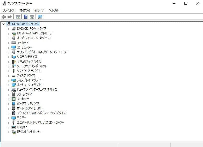This screenshot has width=203, height=147.
Task: Click the folder icon beside システム デバイス
Action: tap(14, 57)
